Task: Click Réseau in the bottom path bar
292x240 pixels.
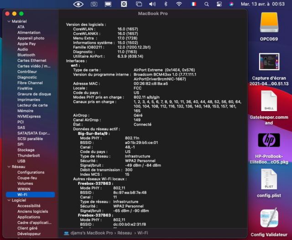Action: pyautogui.click(x=125, y=233)
